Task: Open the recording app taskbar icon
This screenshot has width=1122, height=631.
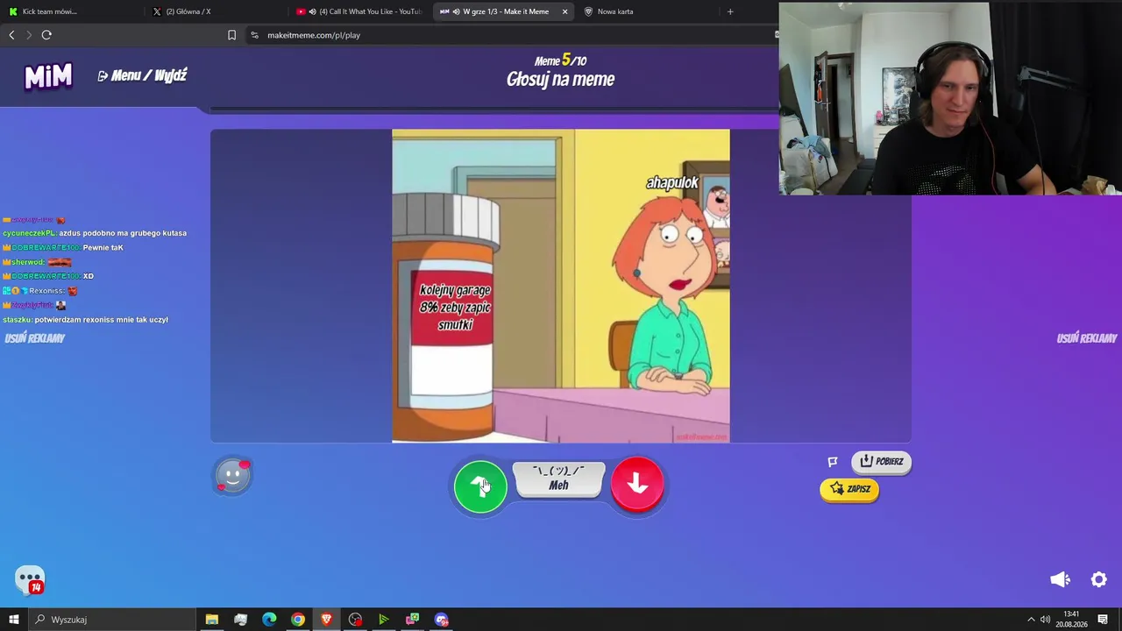Action: click(x=355, y=620)
